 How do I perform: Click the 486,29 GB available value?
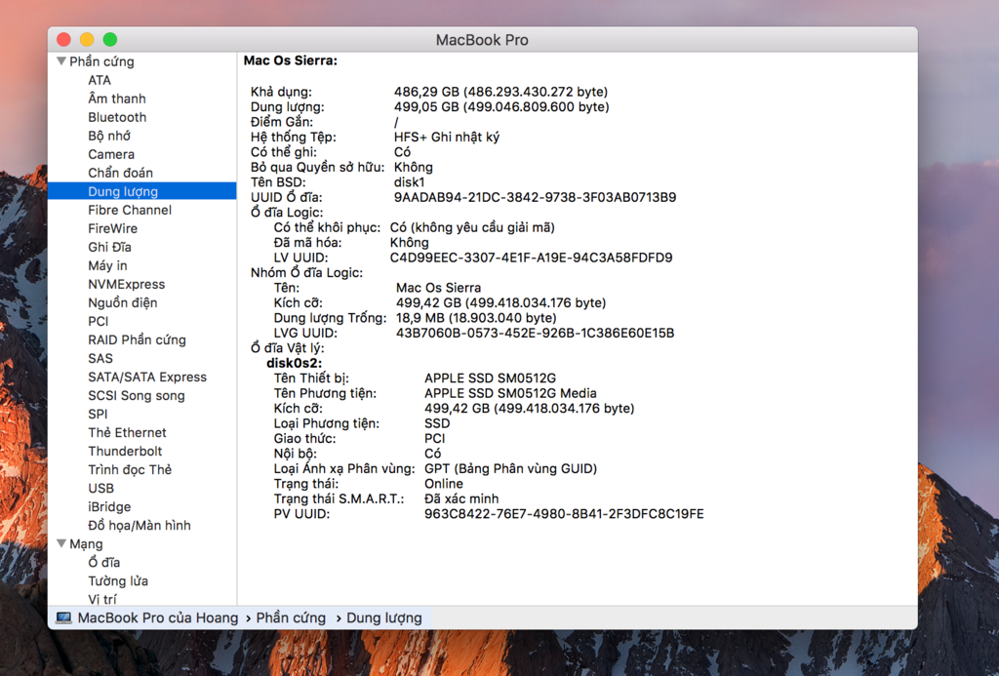pos(500,92)
